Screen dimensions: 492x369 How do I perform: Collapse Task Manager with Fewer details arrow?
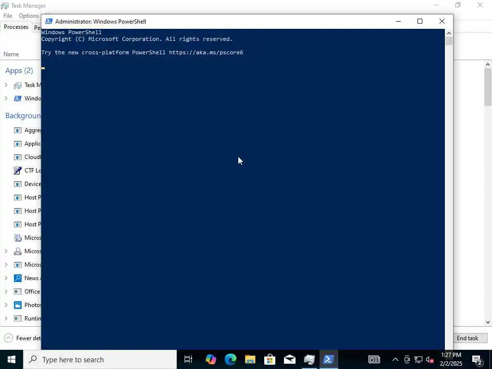click(9, 338)
